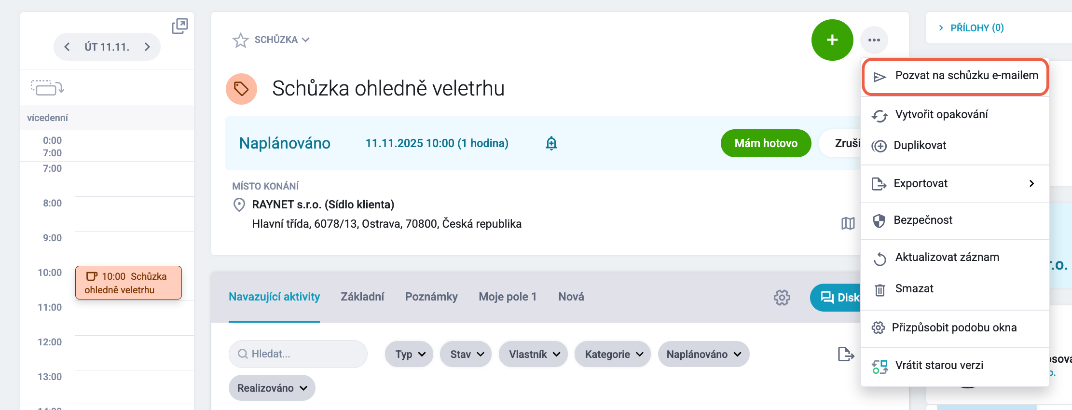
Task: Click the orange tag category icon
Action: 241,89
